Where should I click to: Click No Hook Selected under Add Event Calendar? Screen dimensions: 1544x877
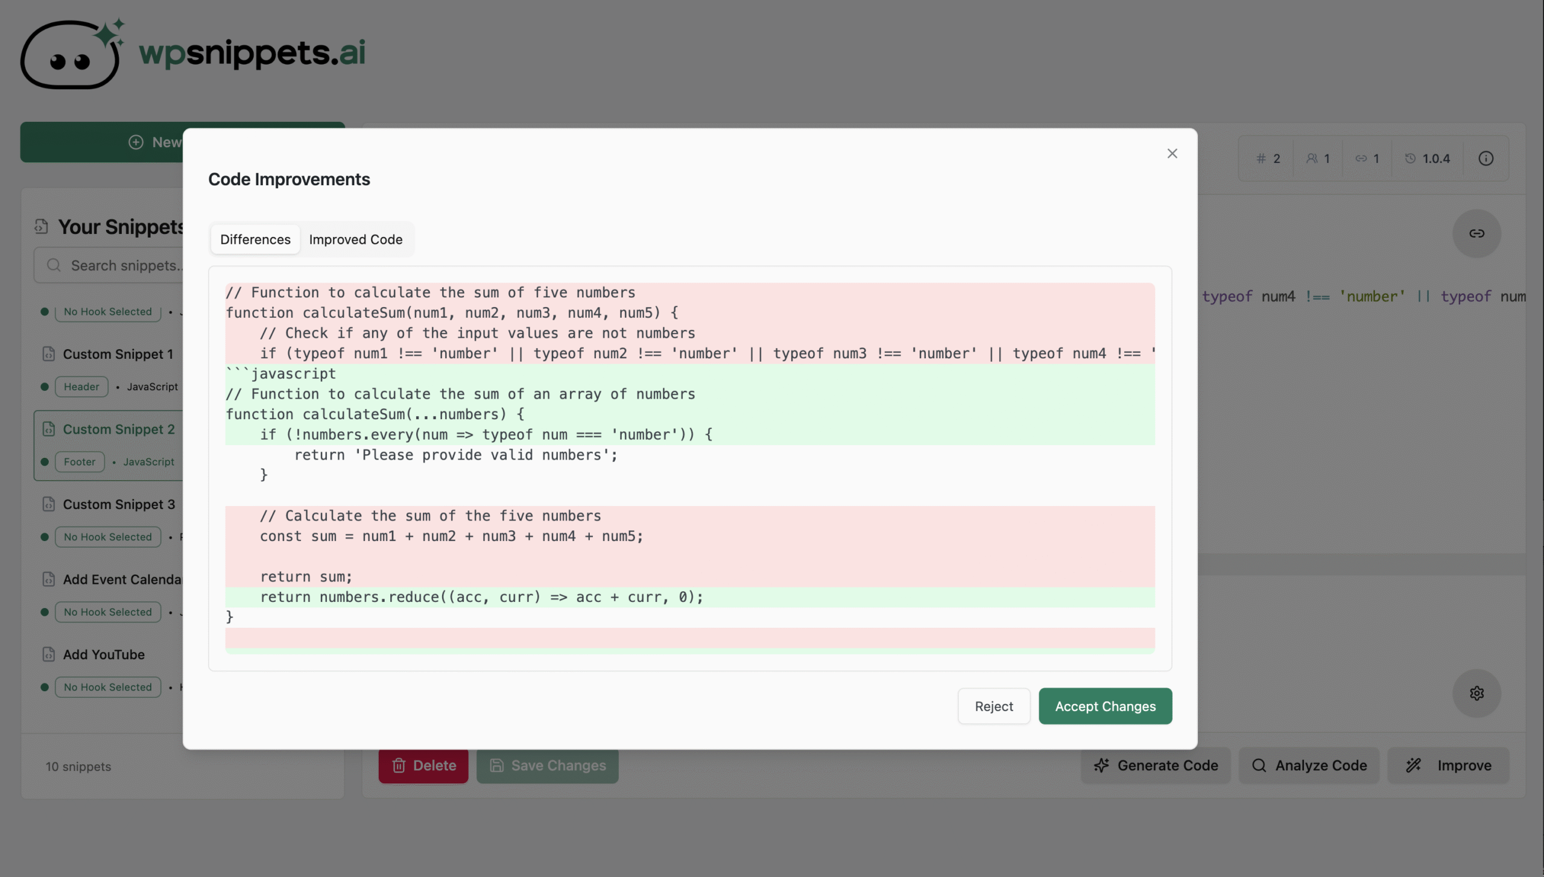[108, 612]
